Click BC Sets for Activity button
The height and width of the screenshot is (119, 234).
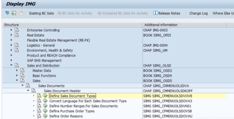[x=75, y=13]
